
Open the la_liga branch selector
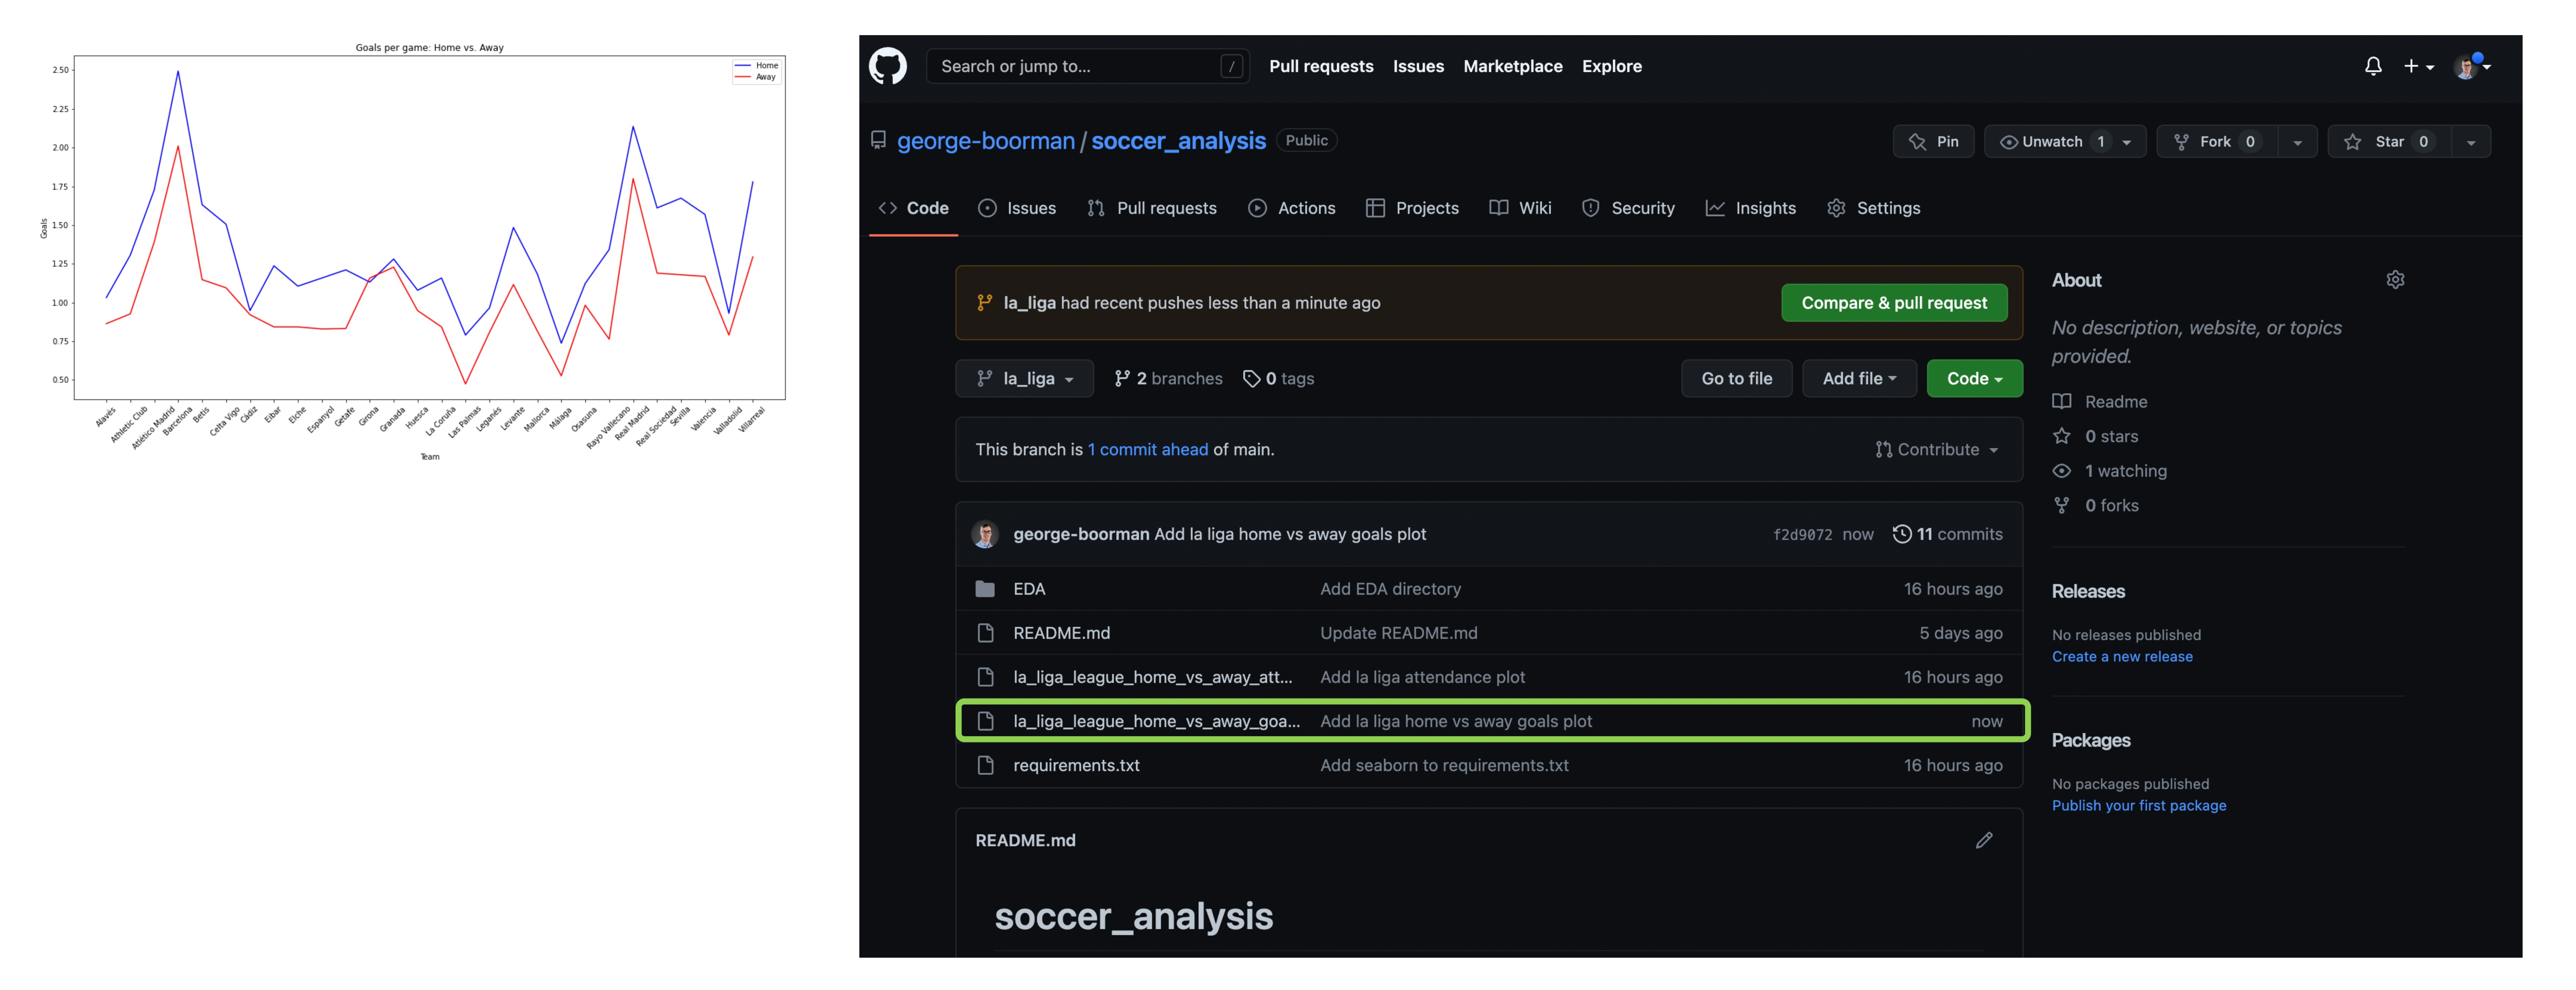pyautogui.click(x=1024, y=379)
